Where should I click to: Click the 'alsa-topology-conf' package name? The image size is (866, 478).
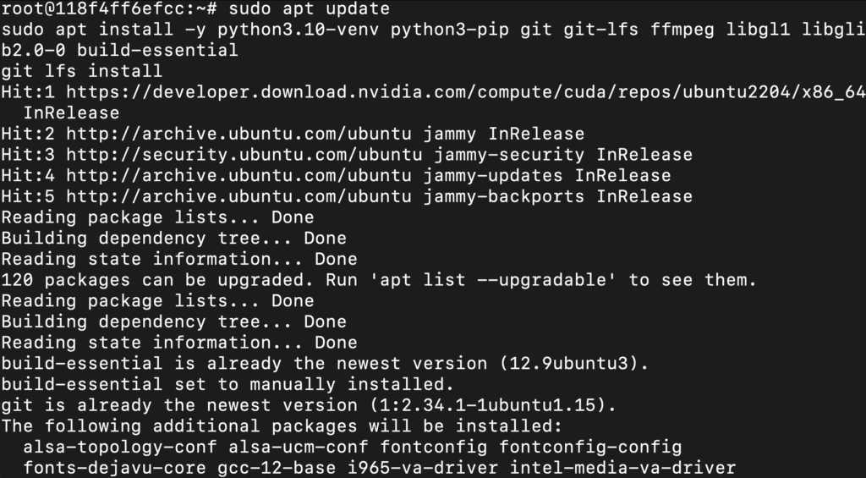[120, 447]
